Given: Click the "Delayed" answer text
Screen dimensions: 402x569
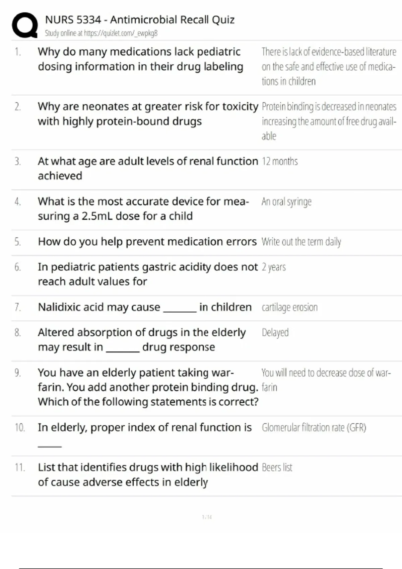Looking at the screenshot, I should pyautogui.click(x=275, y=332).
